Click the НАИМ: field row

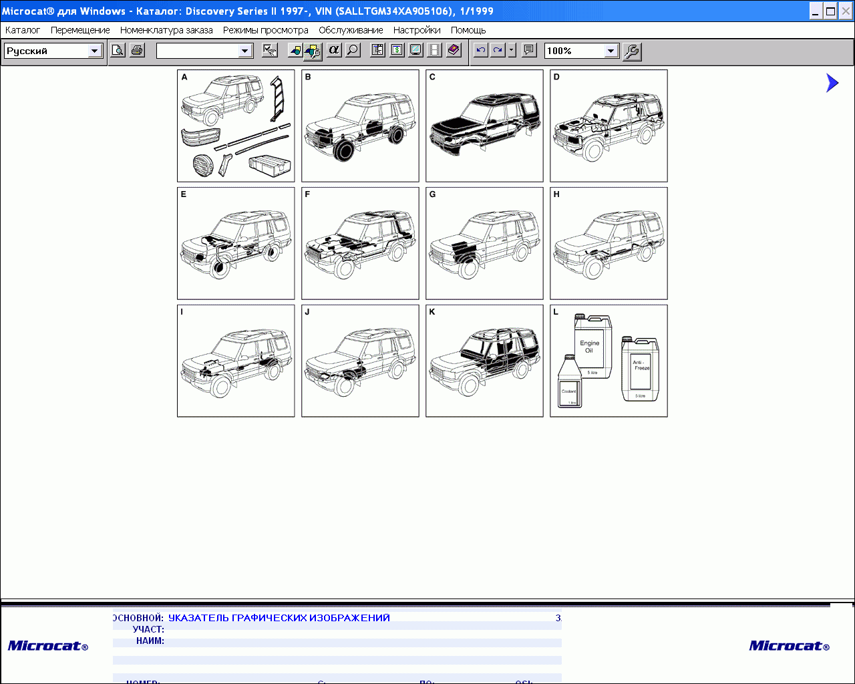pos(337,641)
